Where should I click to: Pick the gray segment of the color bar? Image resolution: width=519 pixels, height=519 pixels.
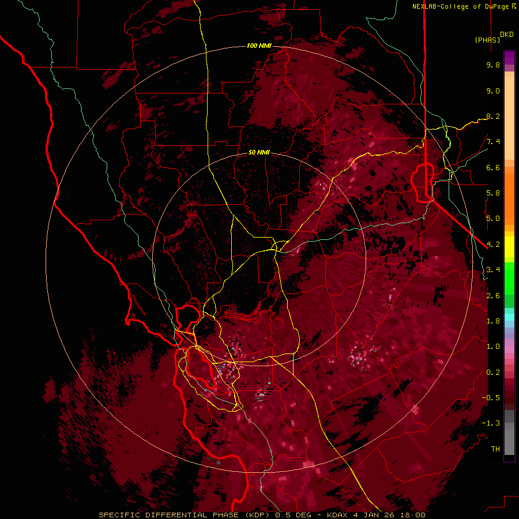point(509,433)
